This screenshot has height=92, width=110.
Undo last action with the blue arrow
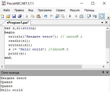point(46,16)
